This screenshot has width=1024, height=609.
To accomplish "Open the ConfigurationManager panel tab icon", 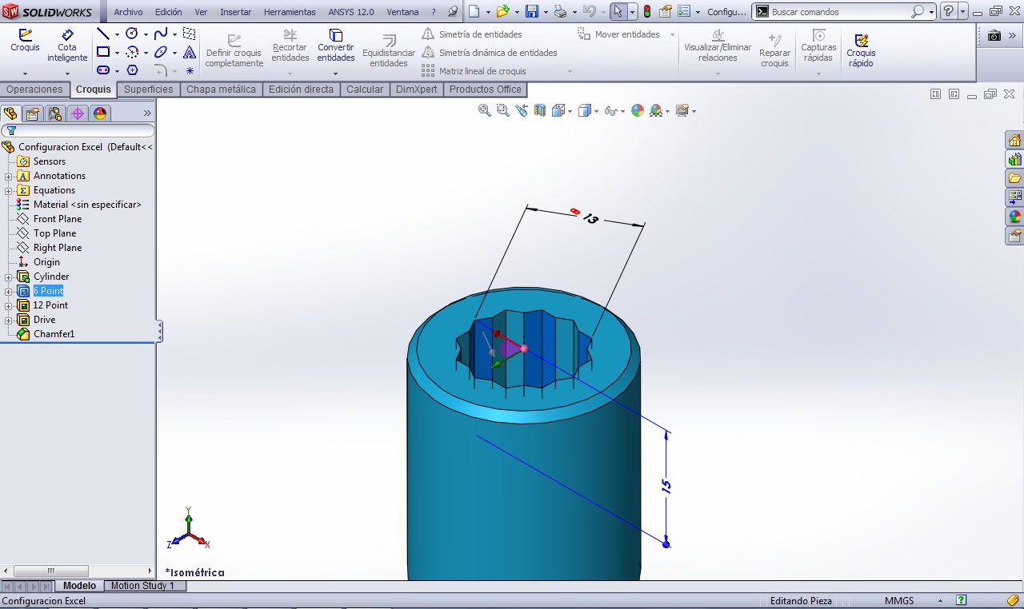I will [55, 113].
